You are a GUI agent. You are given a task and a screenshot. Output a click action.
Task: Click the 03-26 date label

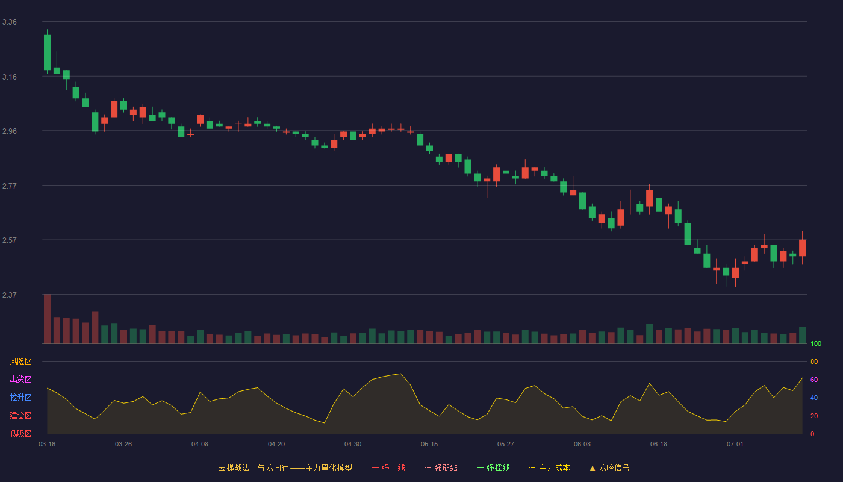[x=123, y=444]
